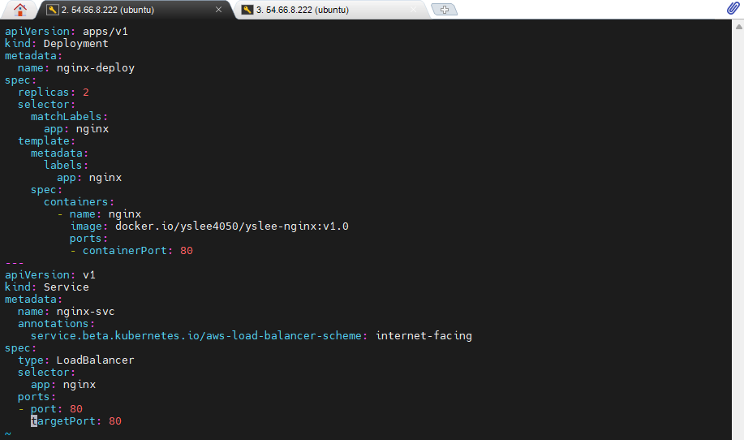Click on 'containers:' key

(79, 201)
